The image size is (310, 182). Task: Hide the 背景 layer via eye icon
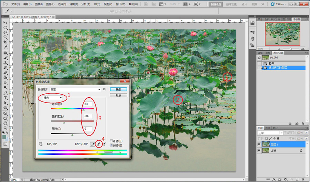259,150
